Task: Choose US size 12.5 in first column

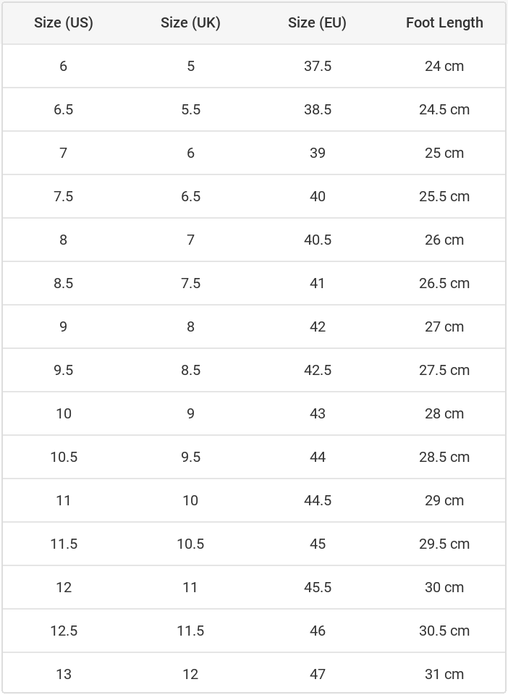Action: [64, 631]
